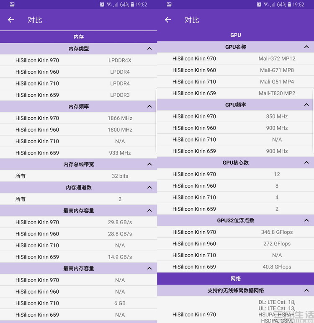Select Kirin 659 row showing Mali-T830 MP2
The width and height of the screenshot is (314, 323).
click(x=236, y=93)
